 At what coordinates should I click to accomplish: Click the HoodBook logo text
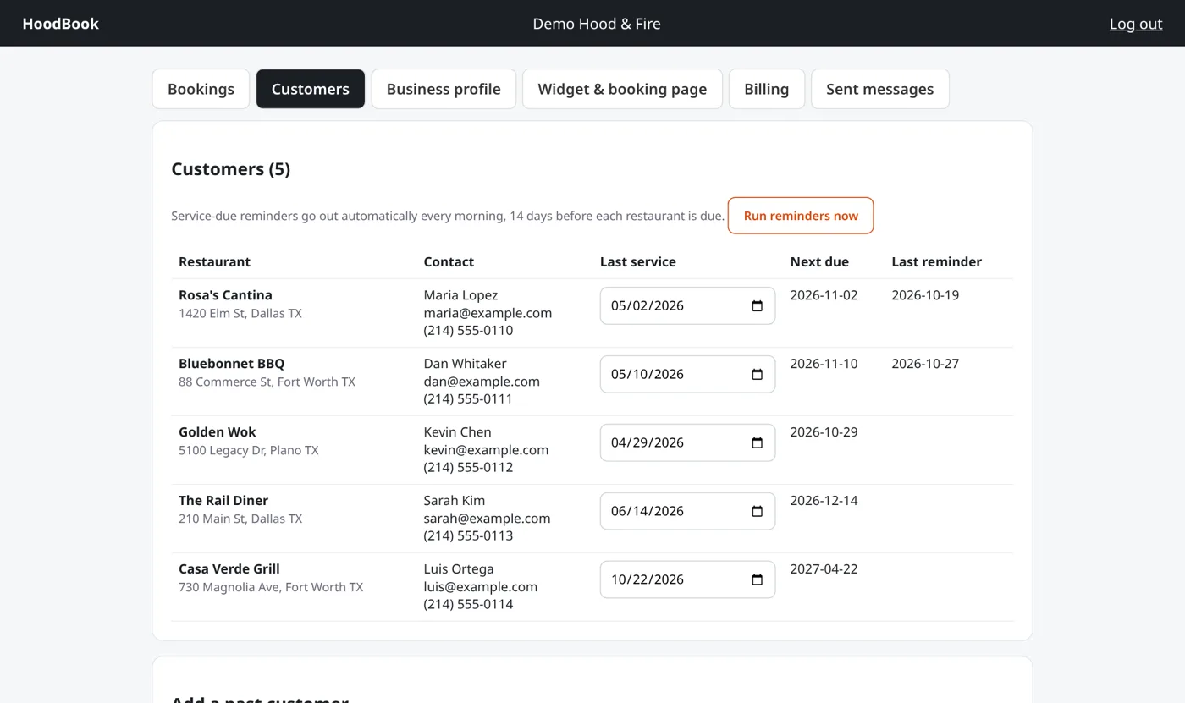[x=60, y=24]
